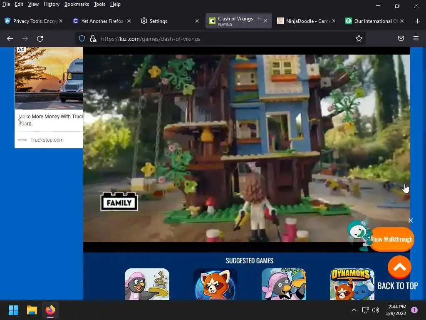This screenshot has width=426, height=320.
Task: Click the Back To Top arrow button
Action: (399, 267)
